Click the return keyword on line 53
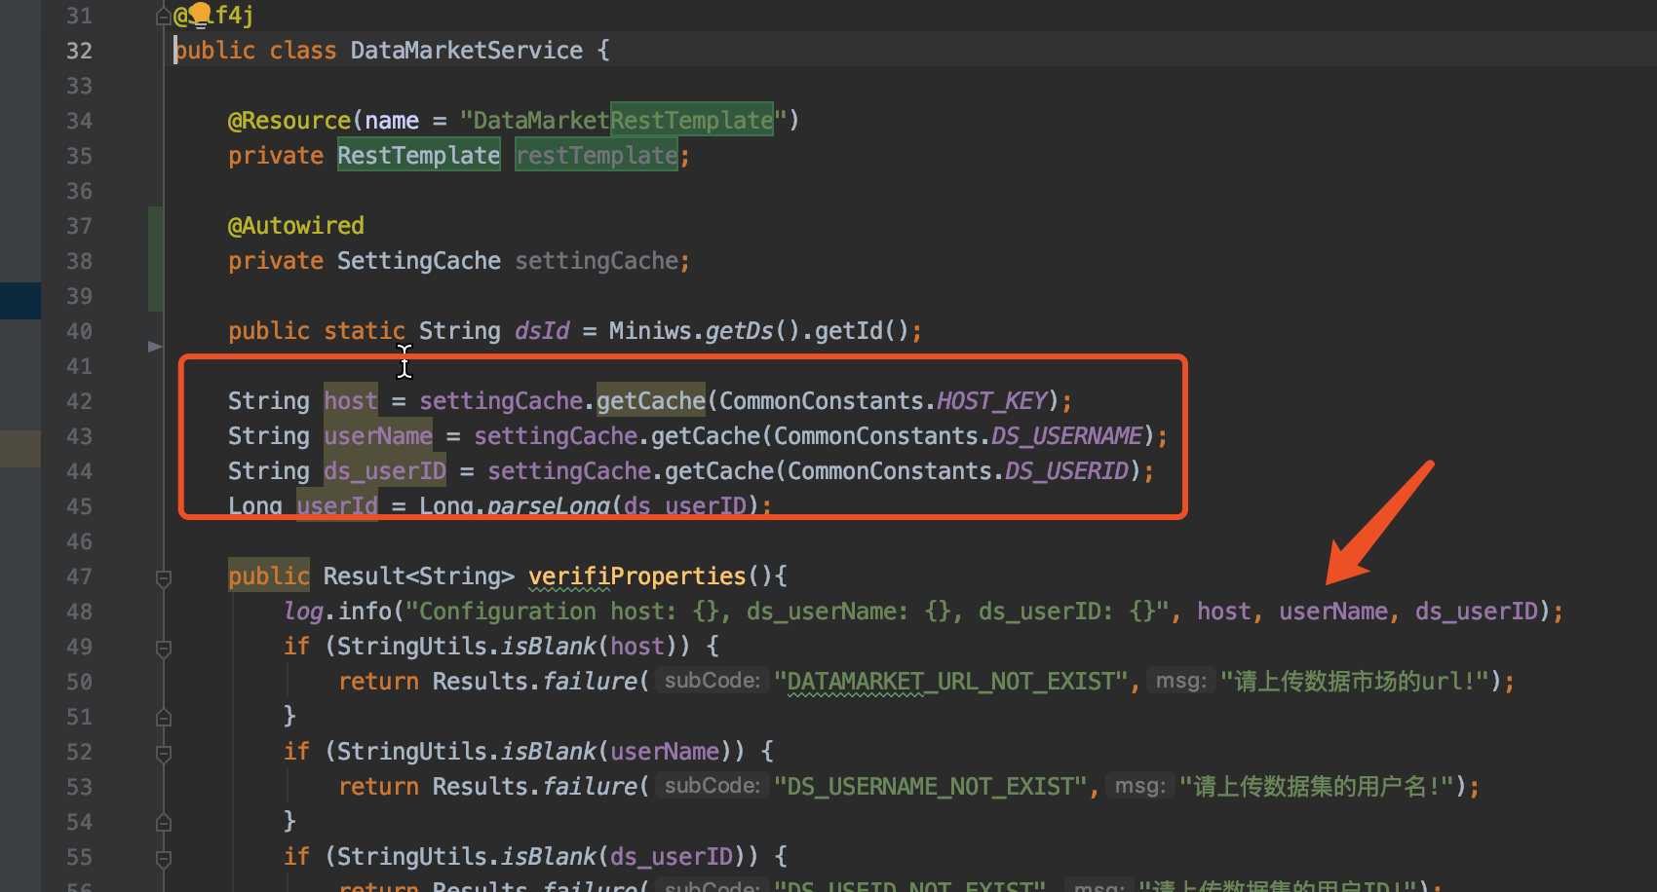This screenshot has width=1657, height=892. [x=378, y=787]
